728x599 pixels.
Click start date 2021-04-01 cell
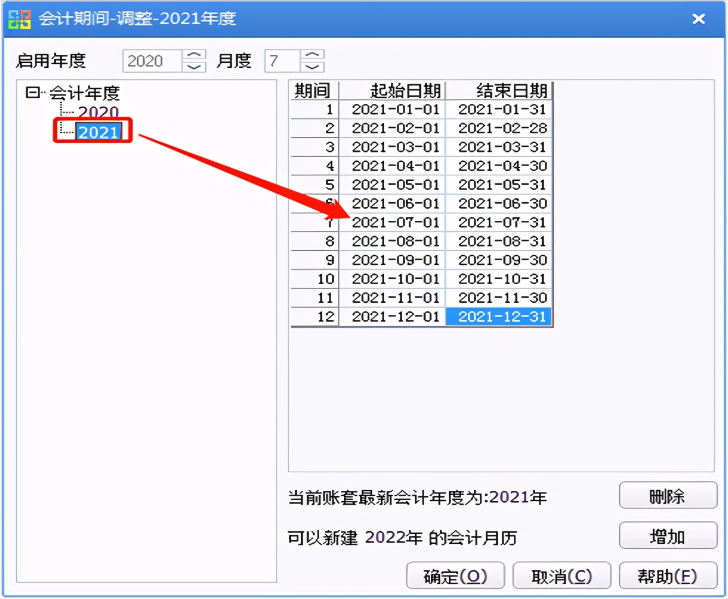pos(392,166)
